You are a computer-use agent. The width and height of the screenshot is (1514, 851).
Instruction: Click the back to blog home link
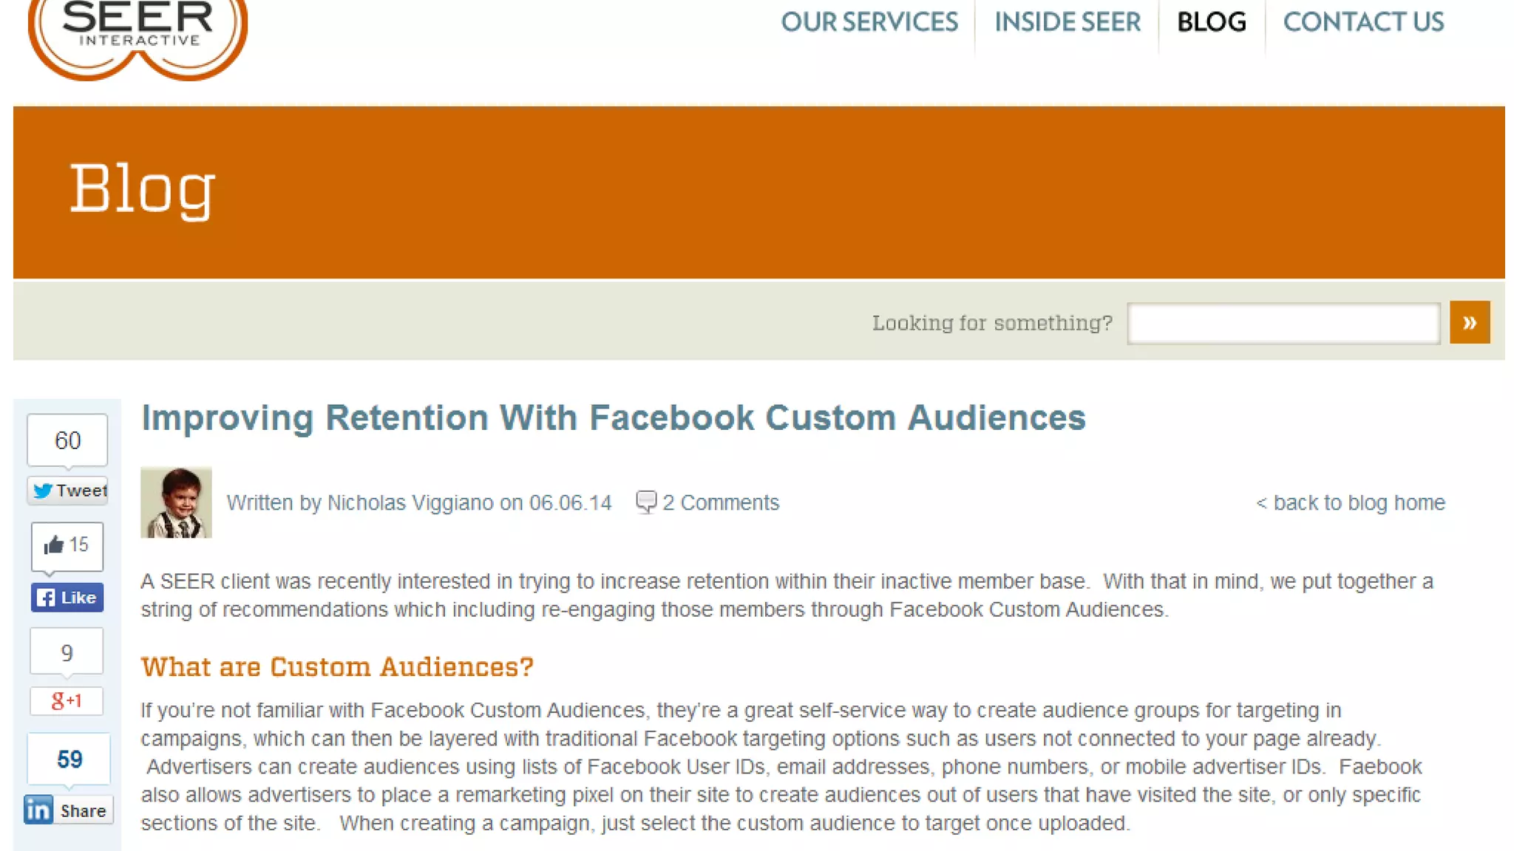tap(1351, 503)
